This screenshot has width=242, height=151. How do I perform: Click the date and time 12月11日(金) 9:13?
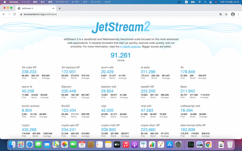(x=229, y=2)
